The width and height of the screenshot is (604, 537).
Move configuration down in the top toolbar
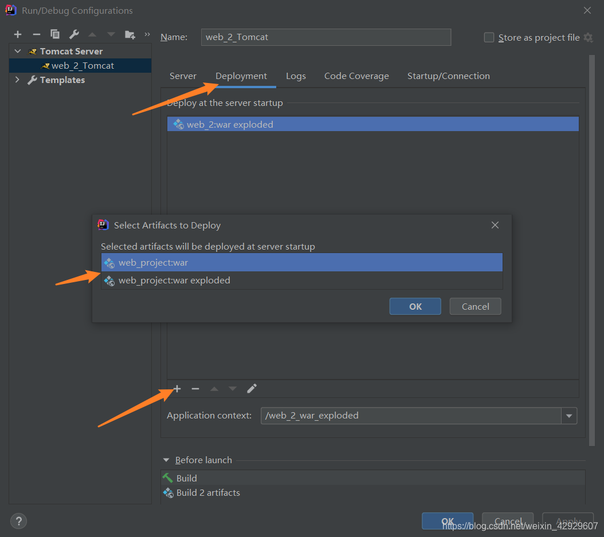[x=111, y=35]
